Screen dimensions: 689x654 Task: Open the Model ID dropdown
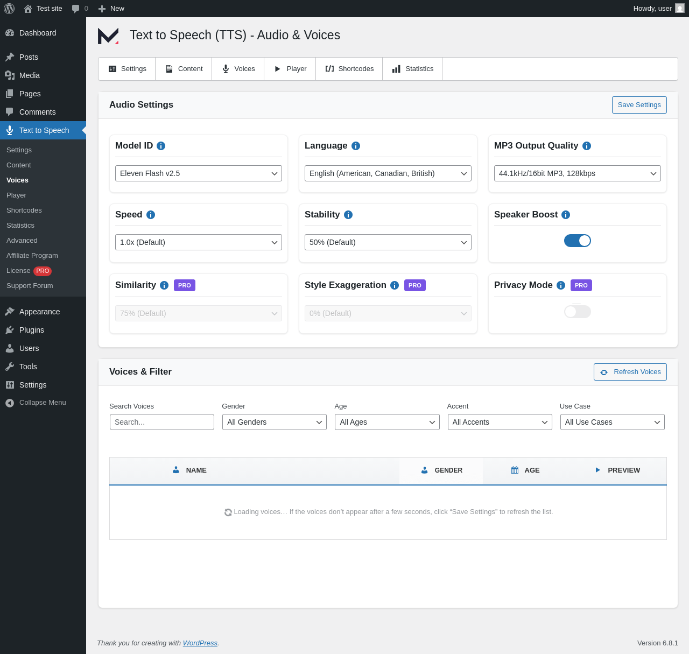[x=199, y=173]
